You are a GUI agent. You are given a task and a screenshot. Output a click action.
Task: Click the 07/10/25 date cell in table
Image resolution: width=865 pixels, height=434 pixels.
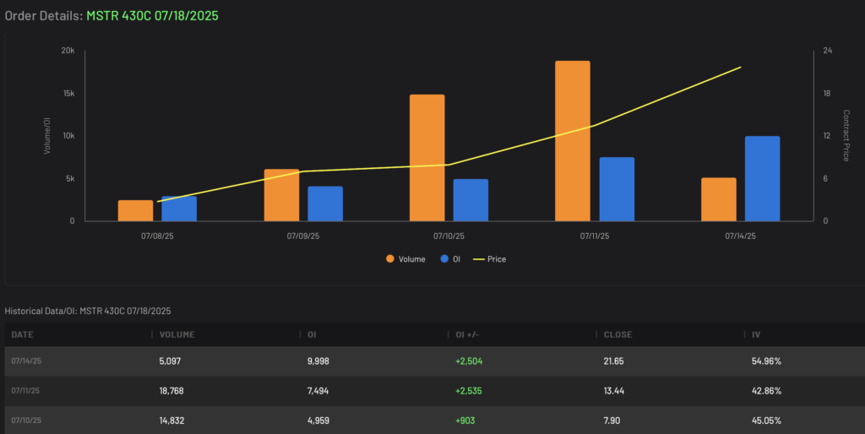pos(26,420)
